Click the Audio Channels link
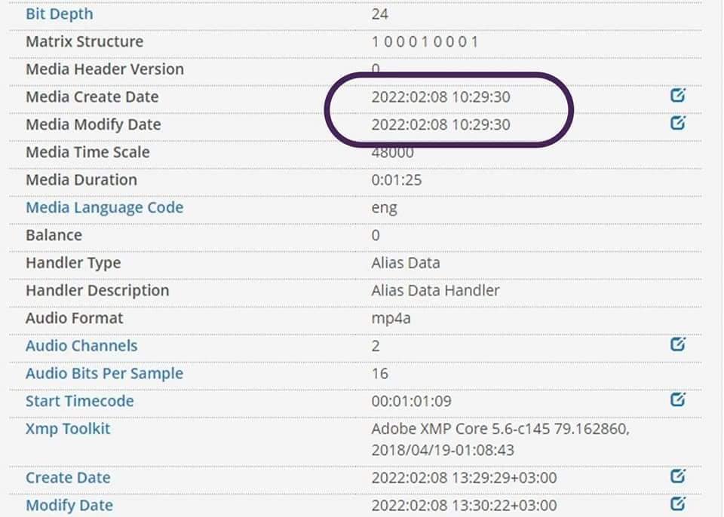The height and width of the screenshot is (517, 724). pyautogui.click(x=81, y=346)
